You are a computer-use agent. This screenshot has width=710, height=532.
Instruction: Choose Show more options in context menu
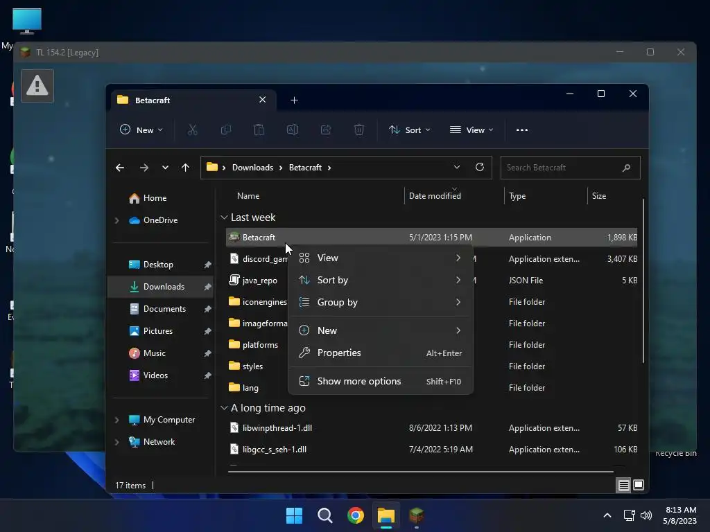click(x=381, y=382)
